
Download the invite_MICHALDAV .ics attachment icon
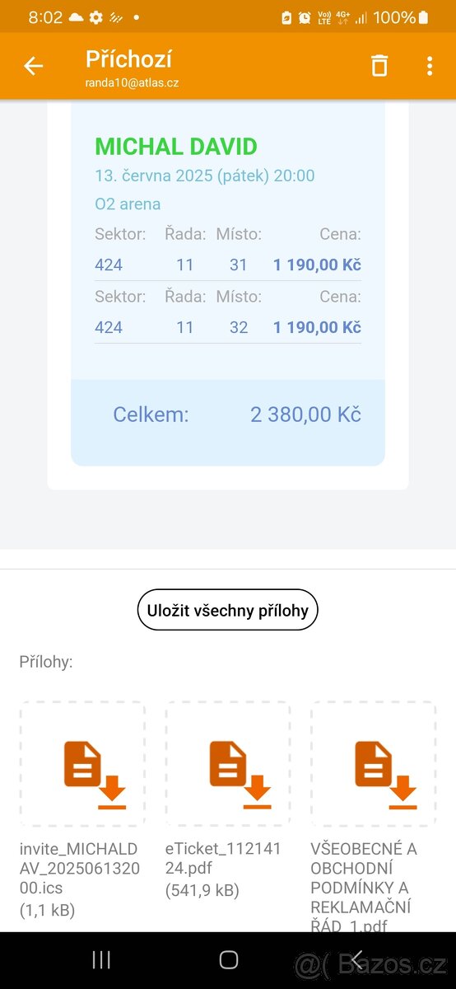pos(83,764)
